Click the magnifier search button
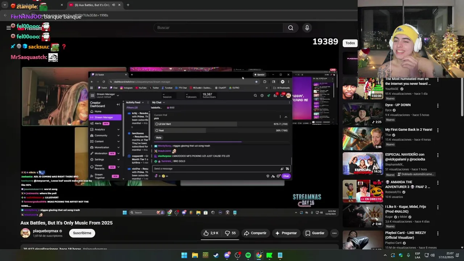The image size is (464, 261). (291, 28)
